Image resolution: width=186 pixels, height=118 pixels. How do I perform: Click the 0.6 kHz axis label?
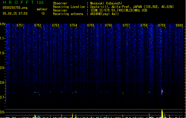(x=2, y=112)
